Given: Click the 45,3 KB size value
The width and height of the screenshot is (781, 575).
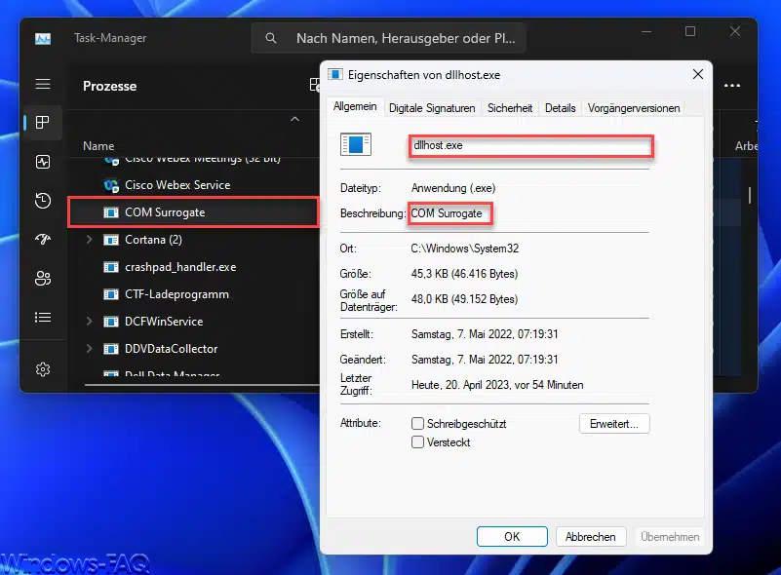Looking at the screenshot, I should pyautogui.click(x=464, y=274).
